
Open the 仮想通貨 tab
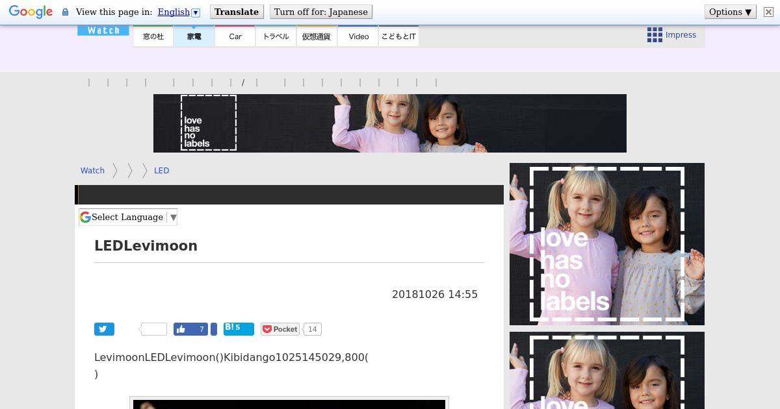coord(317,36)
